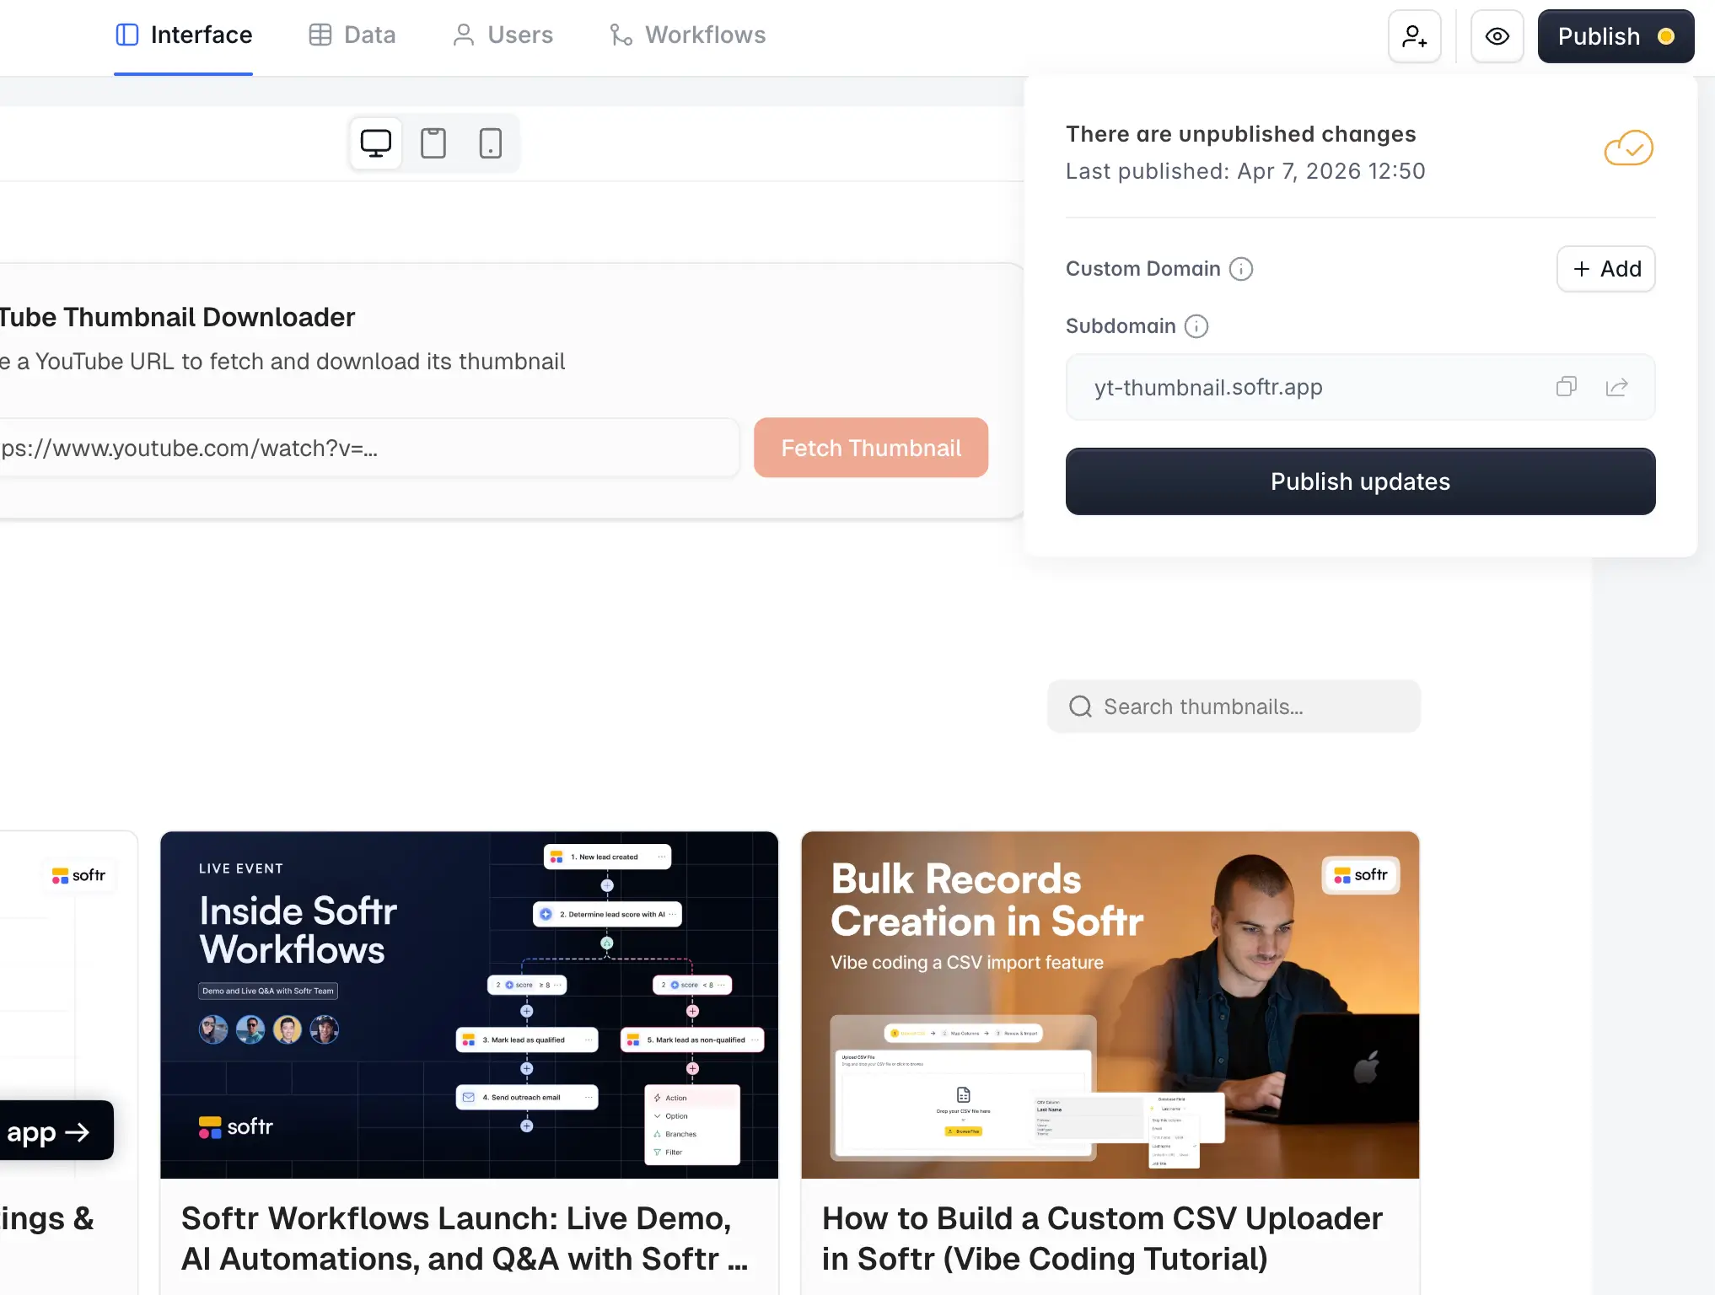Click the search magnifier icon

coord(1080,707)
